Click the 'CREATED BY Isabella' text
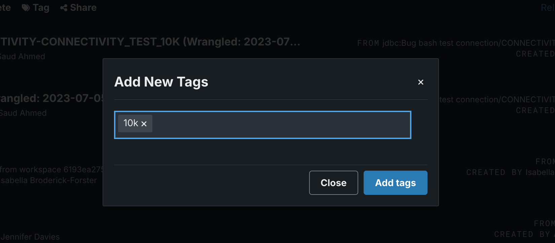Image resolution: width=555 pixels, height=243 pixels. [510, 172]
